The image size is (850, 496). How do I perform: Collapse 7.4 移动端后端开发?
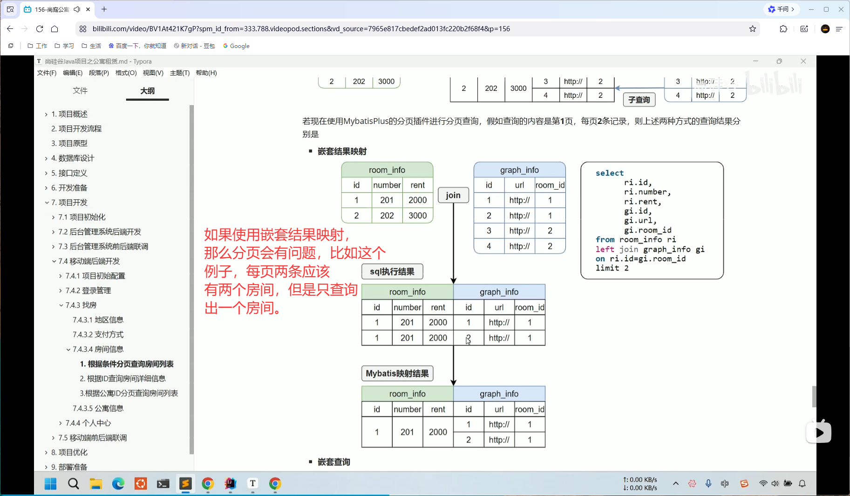coord(54,261)
